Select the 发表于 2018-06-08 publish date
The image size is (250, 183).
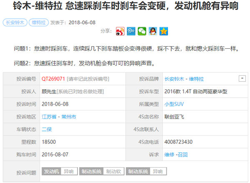(x=73, y=23)
